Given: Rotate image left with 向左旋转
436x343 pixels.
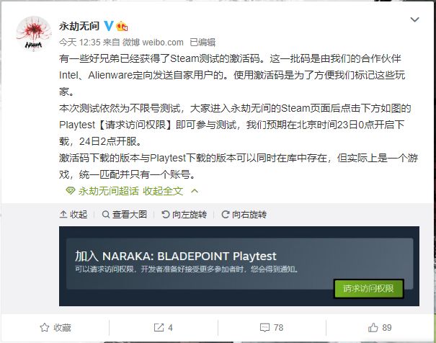Looking at the screenshot, I should 184,214.
